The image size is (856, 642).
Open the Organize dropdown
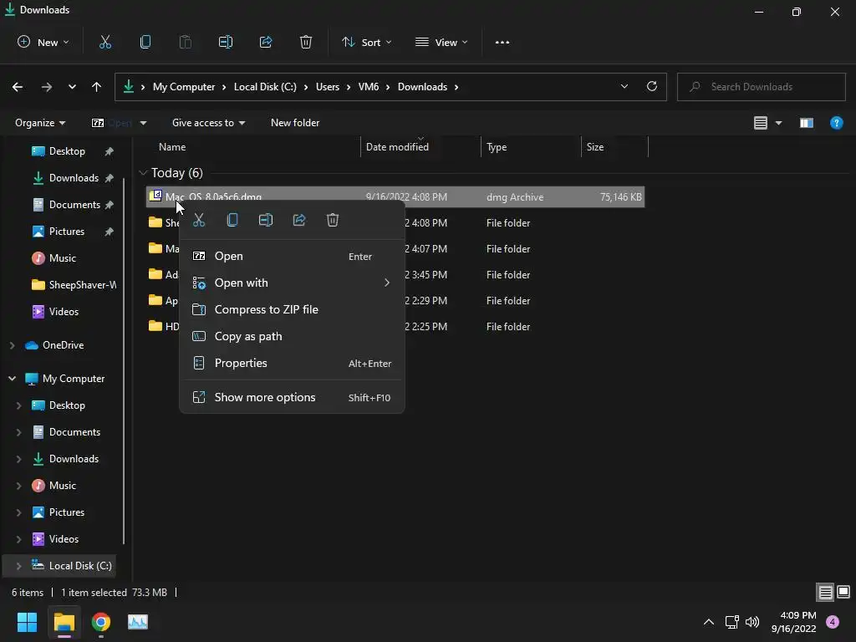point(40,123)
